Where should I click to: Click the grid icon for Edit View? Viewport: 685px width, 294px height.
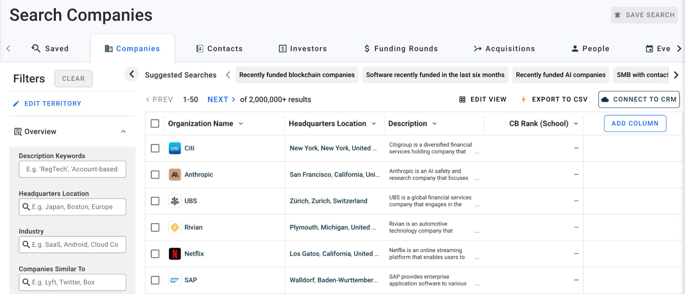[x=462, y=99]
